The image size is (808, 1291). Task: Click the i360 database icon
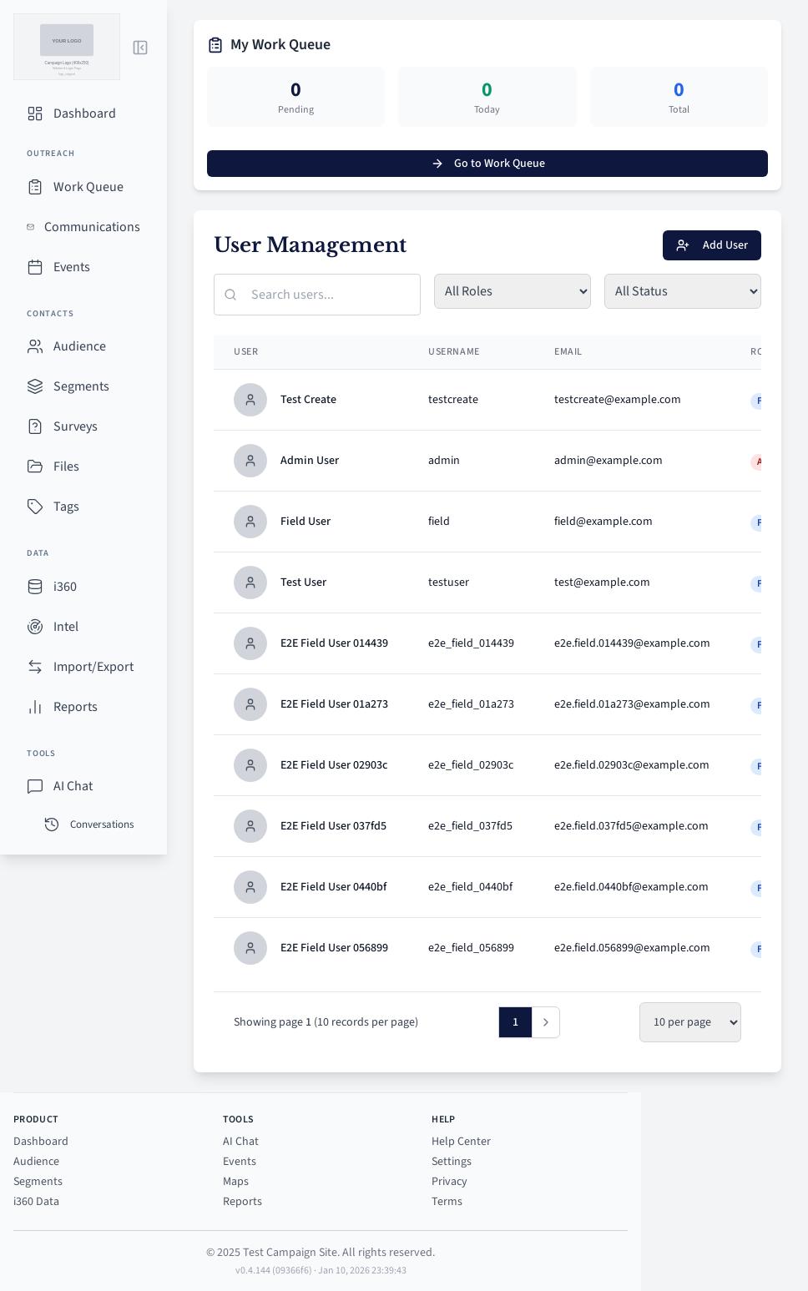tap(35, 587)
